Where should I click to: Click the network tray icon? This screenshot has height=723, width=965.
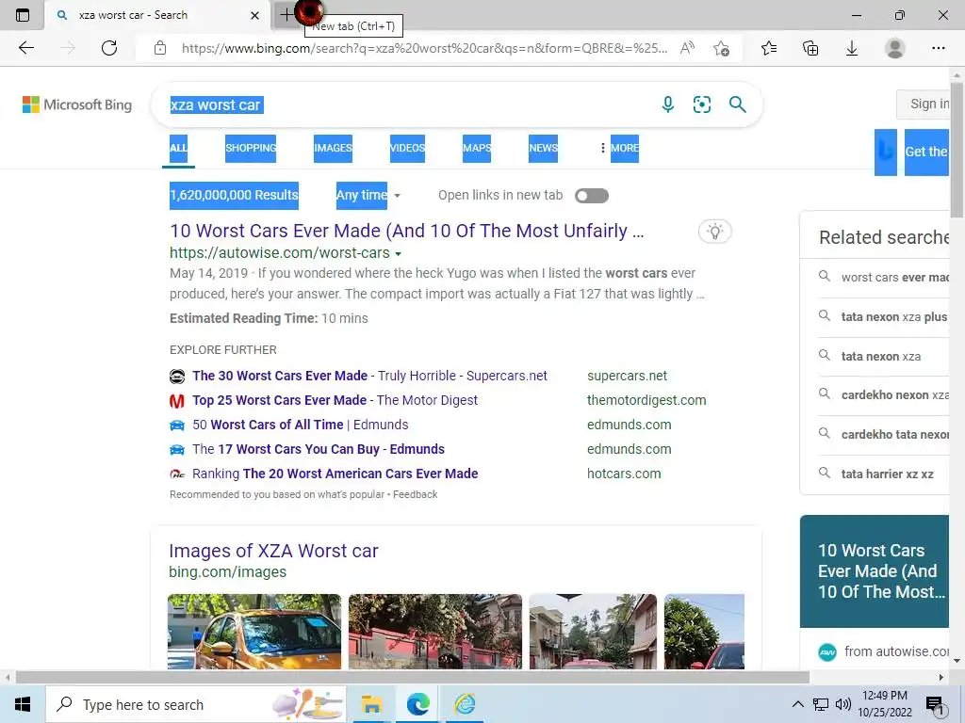(x=821, y=704)
